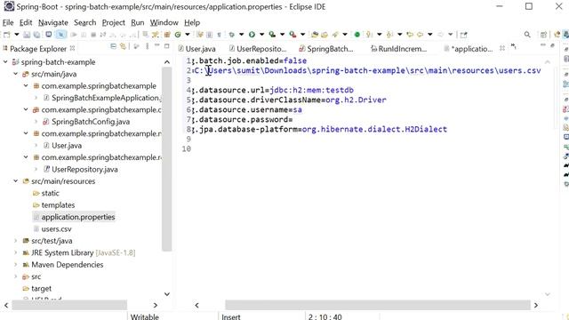Collapse the src/main/java folder node

[16, 74]
